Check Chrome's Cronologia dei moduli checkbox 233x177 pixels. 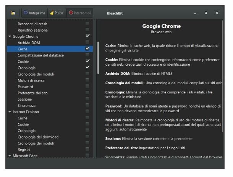pyautogui.click(x=87, y=74)
